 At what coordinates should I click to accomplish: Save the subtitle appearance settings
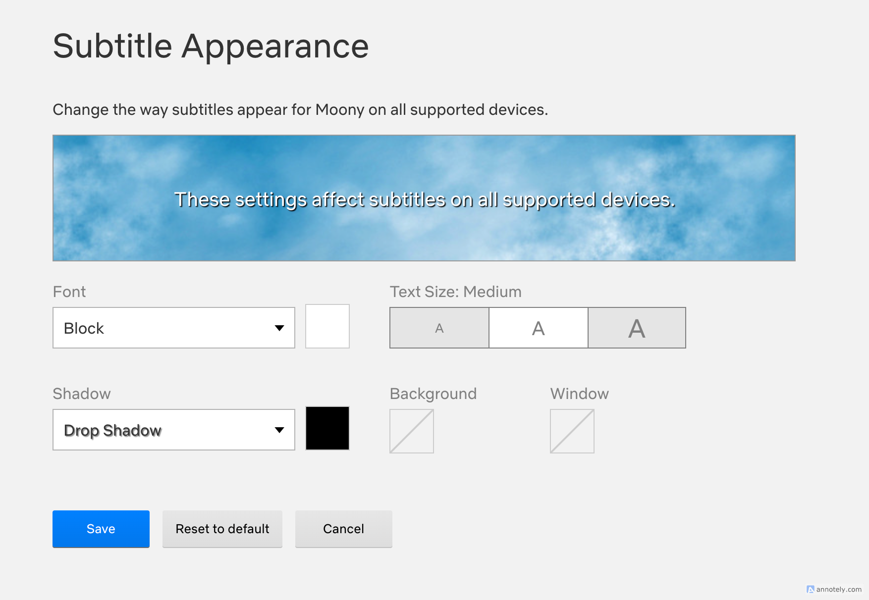tap(101, 529)
